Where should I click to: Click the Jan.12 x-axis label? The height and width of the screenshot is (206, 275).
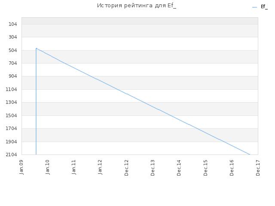(x=100, y=167)
